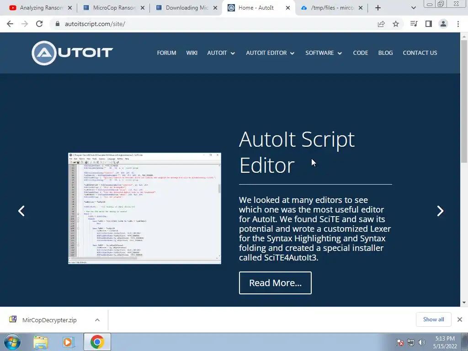This screenshot has width=468, height=351.
Task: Expand the AUTOIT EDITOR menu
Action: click(270, 53)
